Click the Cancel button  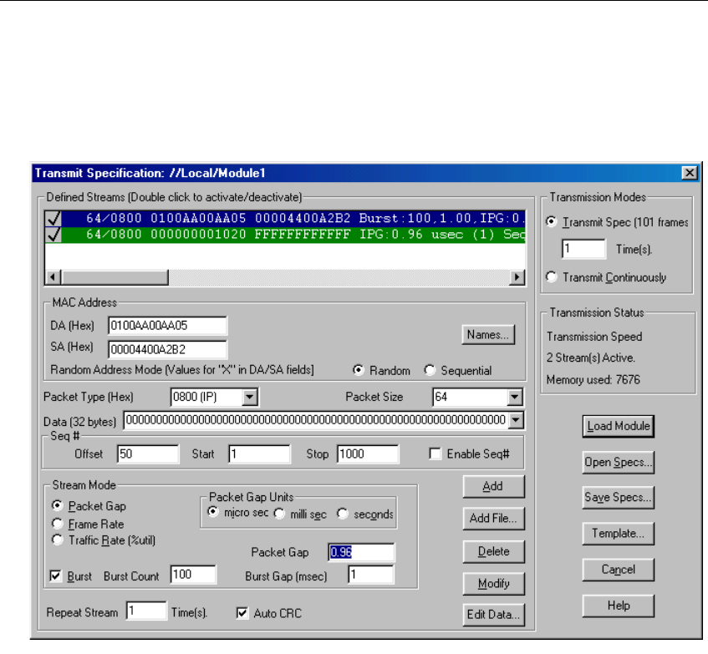point(619,570)
